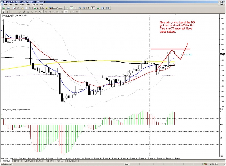The height and width of the screenshot is (166, 226).
Task: Select the Equidistant Channel tool
Action: coord(24,12)
